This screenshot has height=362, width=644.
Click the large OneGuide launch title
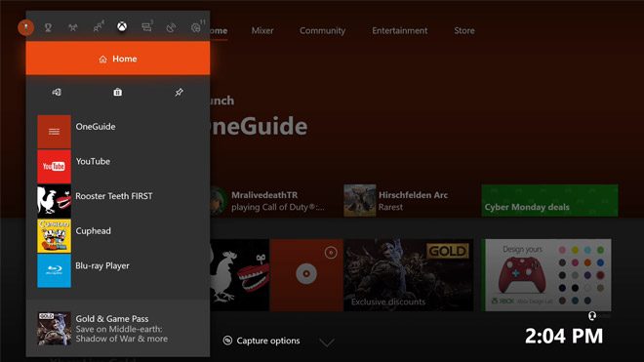pos(259,126)
